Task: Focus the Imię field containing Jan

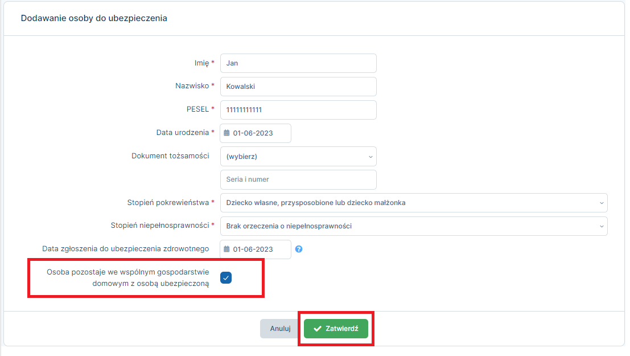Action: coord(298,63)
